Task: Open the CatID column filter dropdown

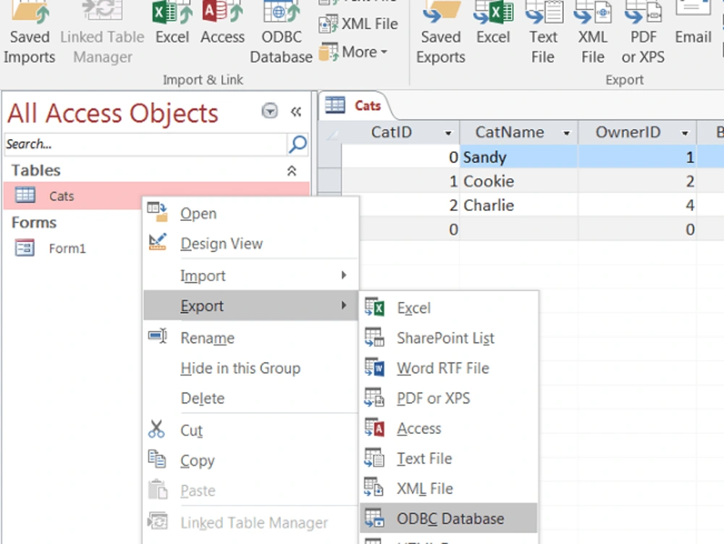Action: (x=447, y=133)
